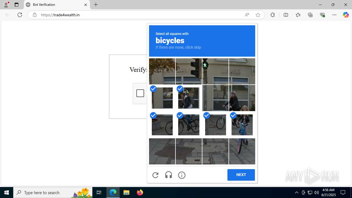Refresh the browser page
352x198 pixels.
coord(20,15)
